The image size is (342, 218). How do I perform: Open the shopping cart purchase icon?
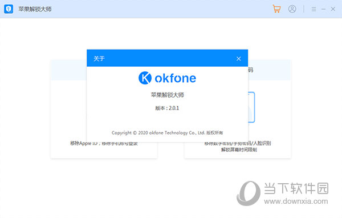point(276,9)
